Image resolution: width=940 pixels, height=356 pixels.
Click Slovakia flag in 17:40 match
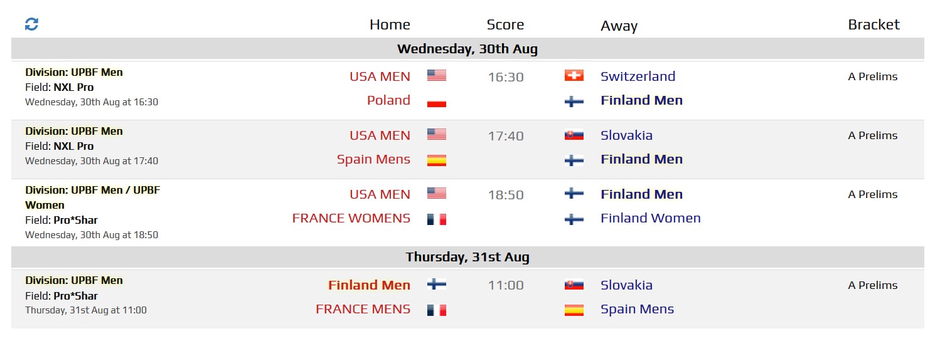tap(574, 135)
